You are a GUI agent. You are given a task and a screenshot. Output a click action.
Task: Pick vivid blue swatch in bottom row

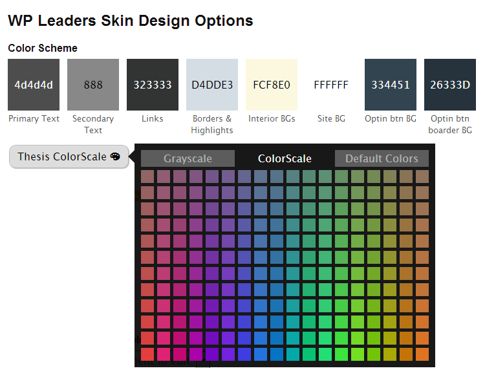tap(261, 354)
